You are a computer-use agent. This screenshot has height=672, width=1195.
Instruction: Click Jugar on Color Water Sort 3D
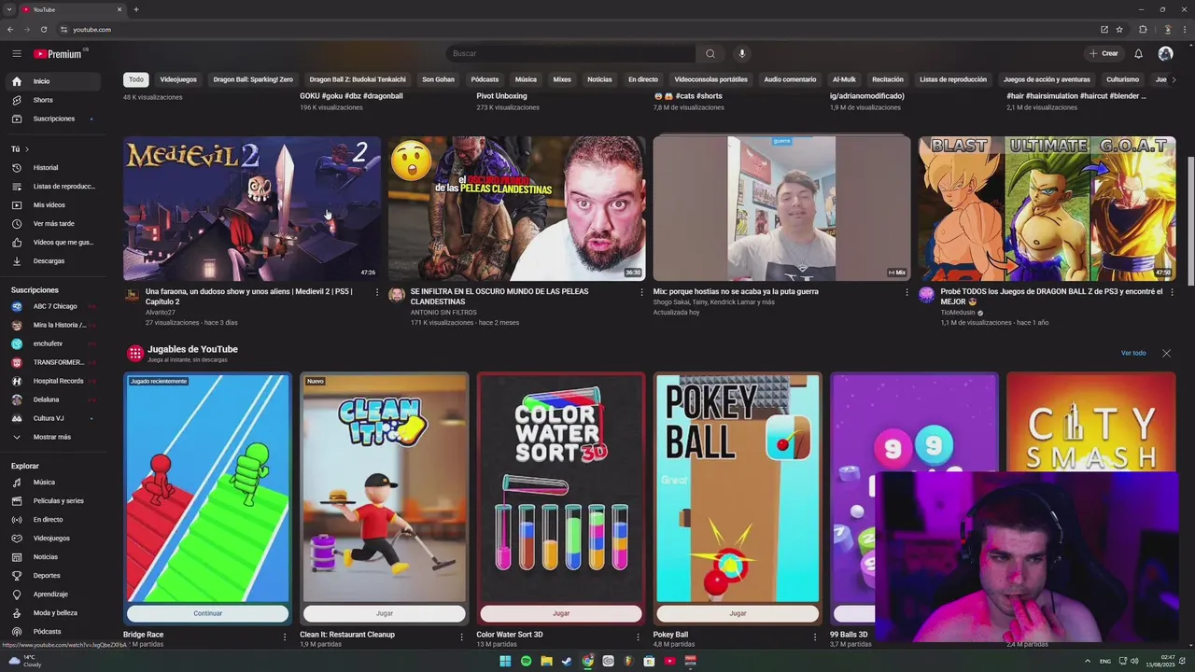(x=561, y=613)
